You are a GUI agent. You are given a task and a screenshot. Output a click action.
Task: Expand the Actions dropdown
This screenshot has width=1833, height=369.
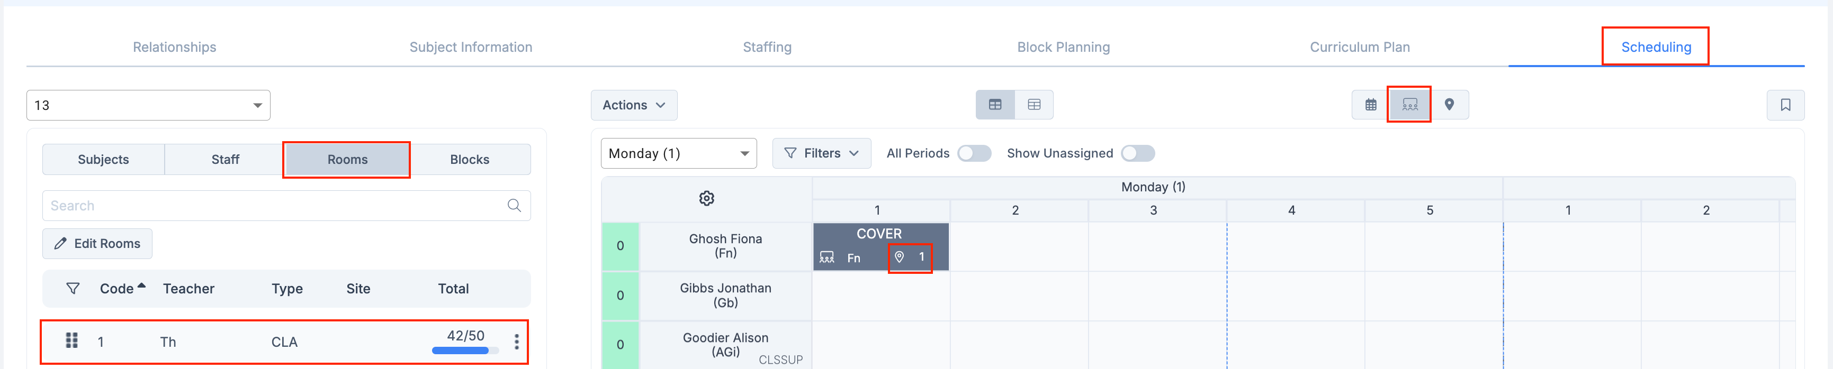click(634, 105)
